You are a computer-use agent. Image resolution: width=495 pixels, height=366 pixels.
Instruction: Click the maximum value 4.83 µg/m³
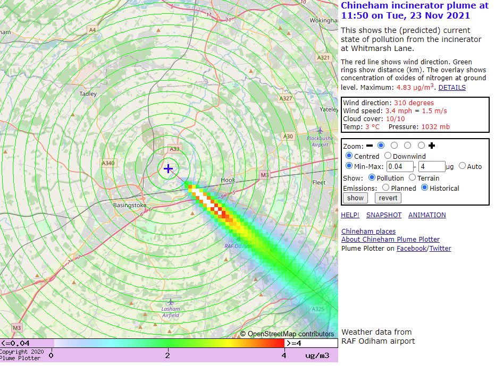point(415,87)
